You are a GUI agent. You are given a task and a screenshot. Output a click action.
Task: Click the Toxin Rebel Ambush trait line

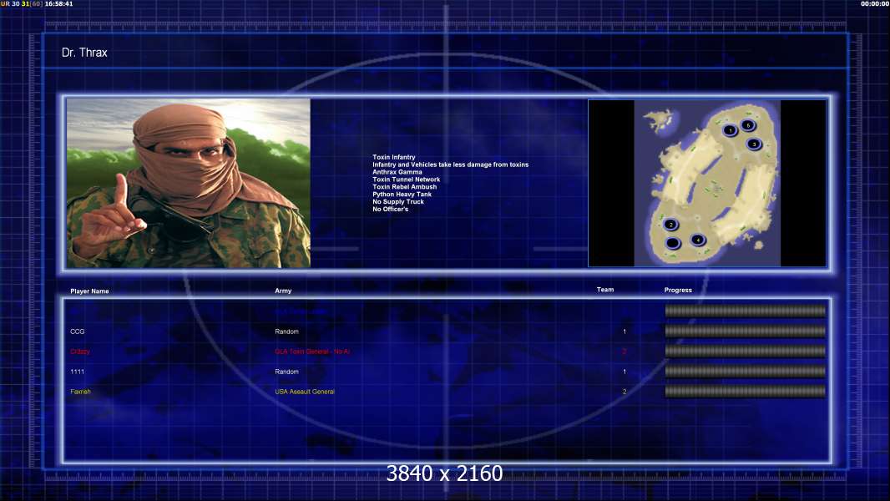(405, 187)
